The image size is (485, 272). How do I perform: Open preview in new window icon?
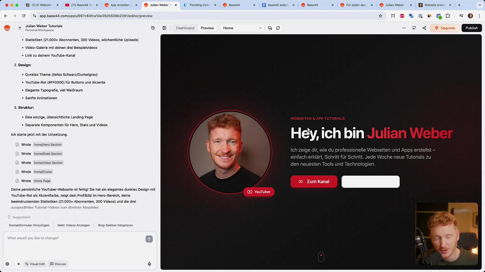point(270,28)
